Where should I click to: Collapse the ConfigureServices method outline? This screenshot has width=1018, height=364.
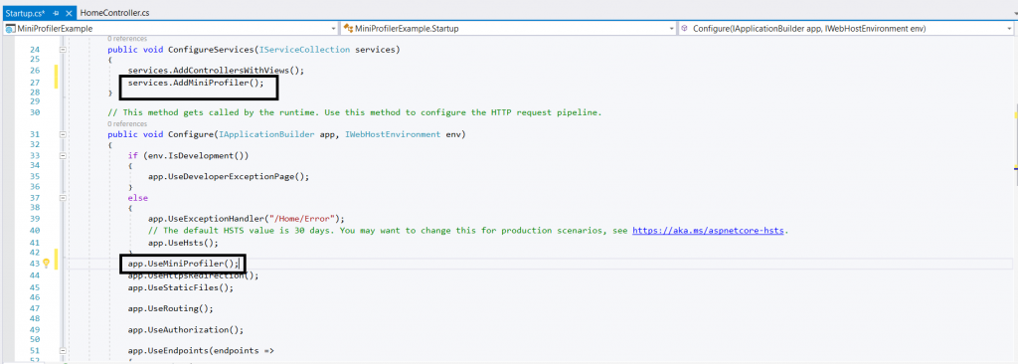[x=63, y=50]
